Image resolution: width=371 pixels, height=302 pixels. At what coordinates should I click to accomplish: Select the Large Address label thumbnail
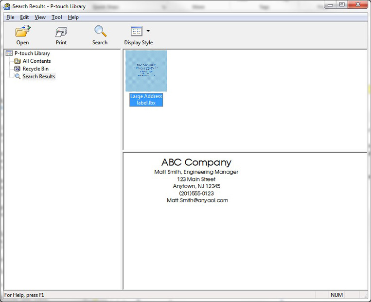pos(146,71)
